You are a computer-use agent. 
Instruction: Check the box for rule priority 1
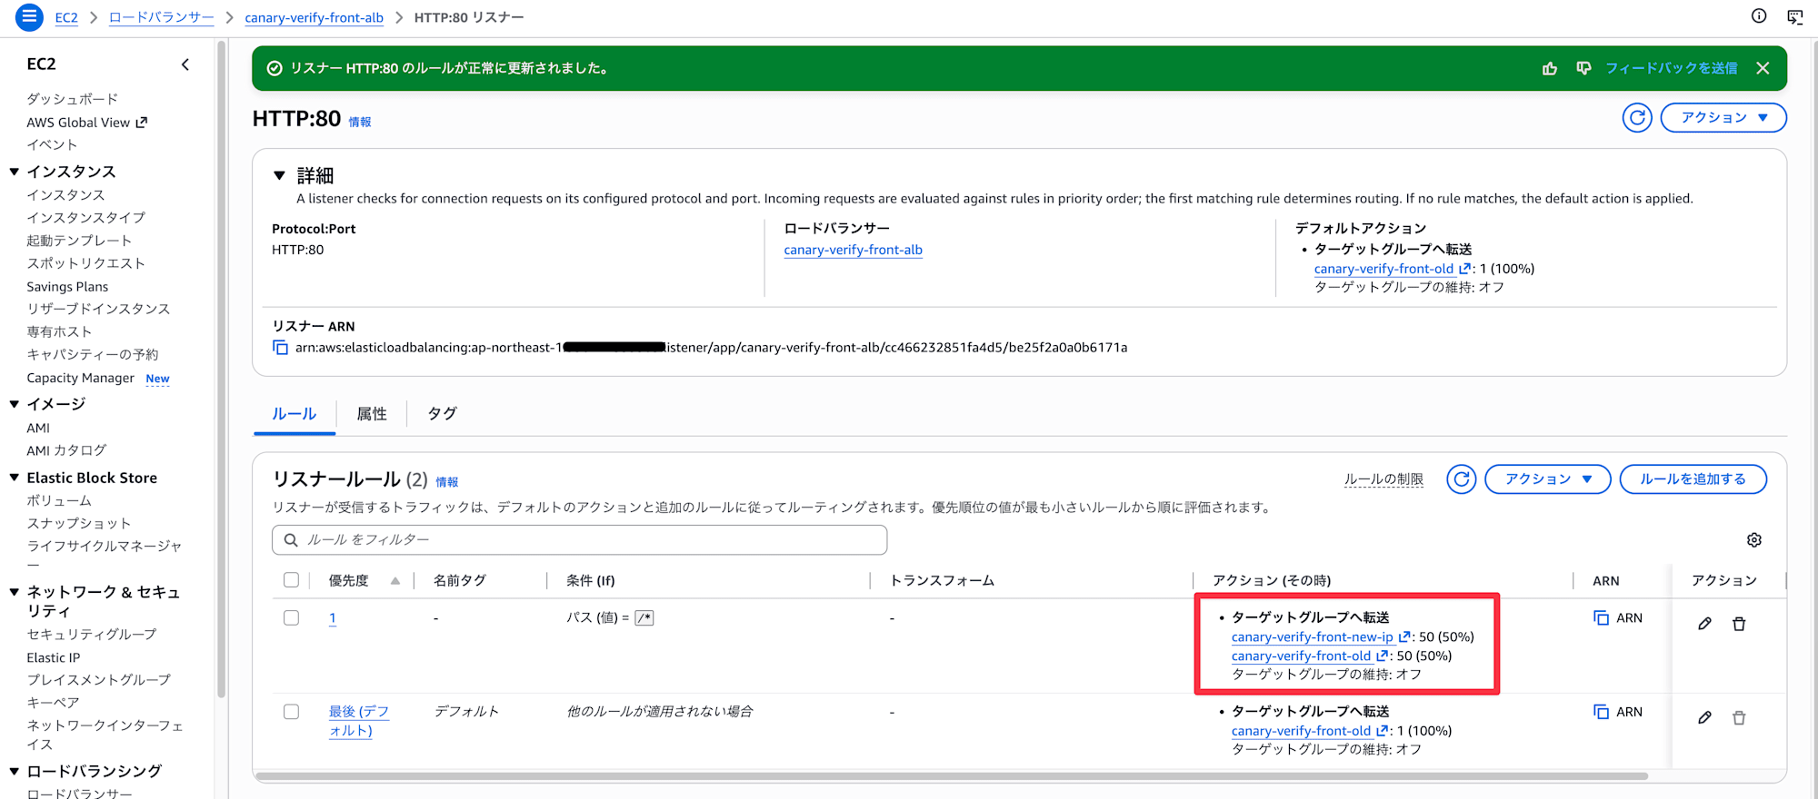click(x=291, y=617)
